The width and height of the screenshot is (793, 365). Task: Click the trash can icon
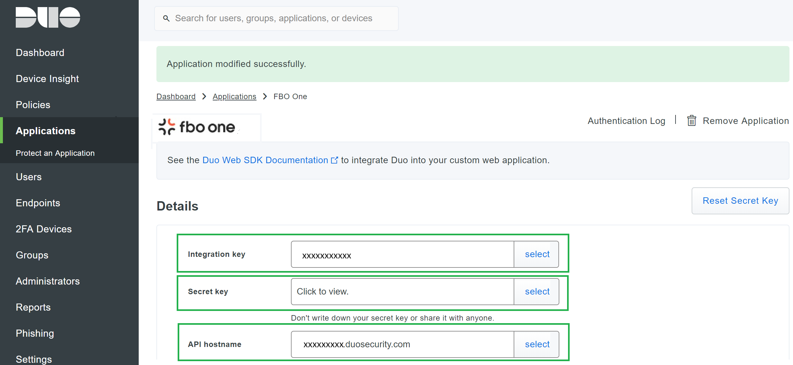pyautogui.click(x=691, y=121)
